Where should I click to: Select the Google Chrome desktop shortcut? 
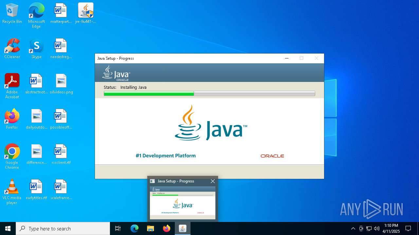tap(12, 157)
